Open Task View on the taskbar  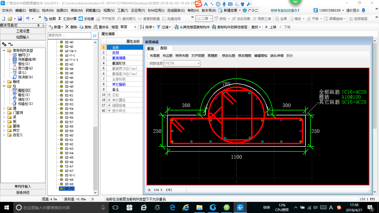coord(115,207)
